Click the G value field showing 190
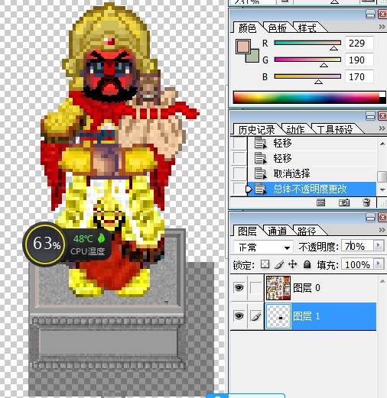Viewport: 387px width, 398px height. click(359, 60)
